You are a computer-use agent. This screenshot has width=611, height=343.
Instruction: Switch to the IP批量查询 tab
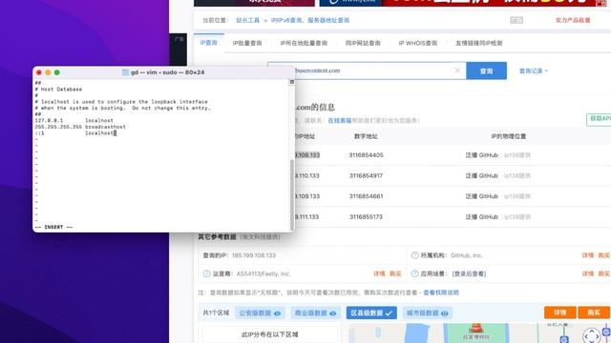tap(247, 43)
